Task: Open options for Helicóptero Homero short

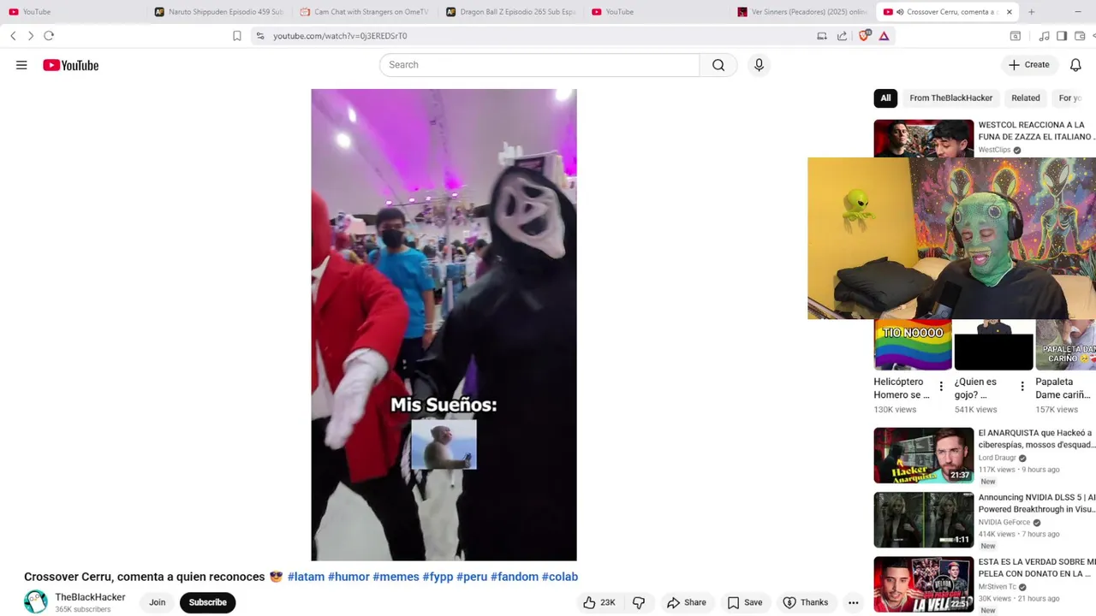Action: pos(941,387)
